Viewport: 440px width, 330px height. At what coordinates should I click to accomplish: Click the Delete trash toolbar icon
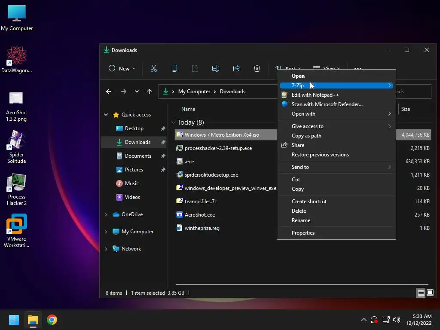(257, 68)
